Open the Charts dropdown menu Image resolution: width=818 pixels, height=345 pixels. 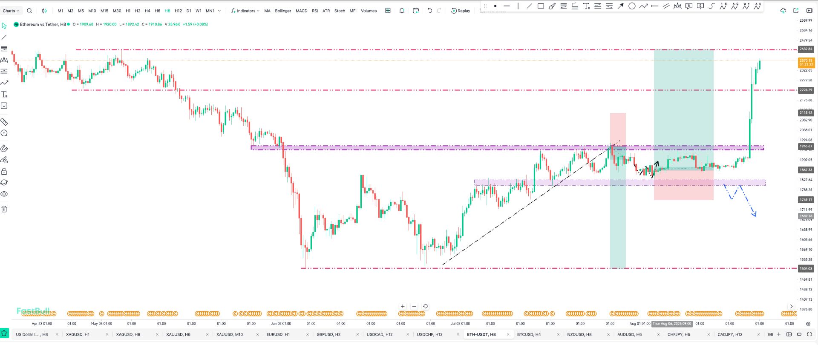(11, 11)
